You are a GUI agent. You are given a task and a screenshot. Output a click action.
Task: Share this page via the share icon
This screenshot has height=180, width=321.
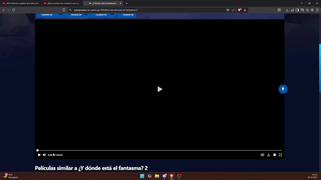(233, 10)
